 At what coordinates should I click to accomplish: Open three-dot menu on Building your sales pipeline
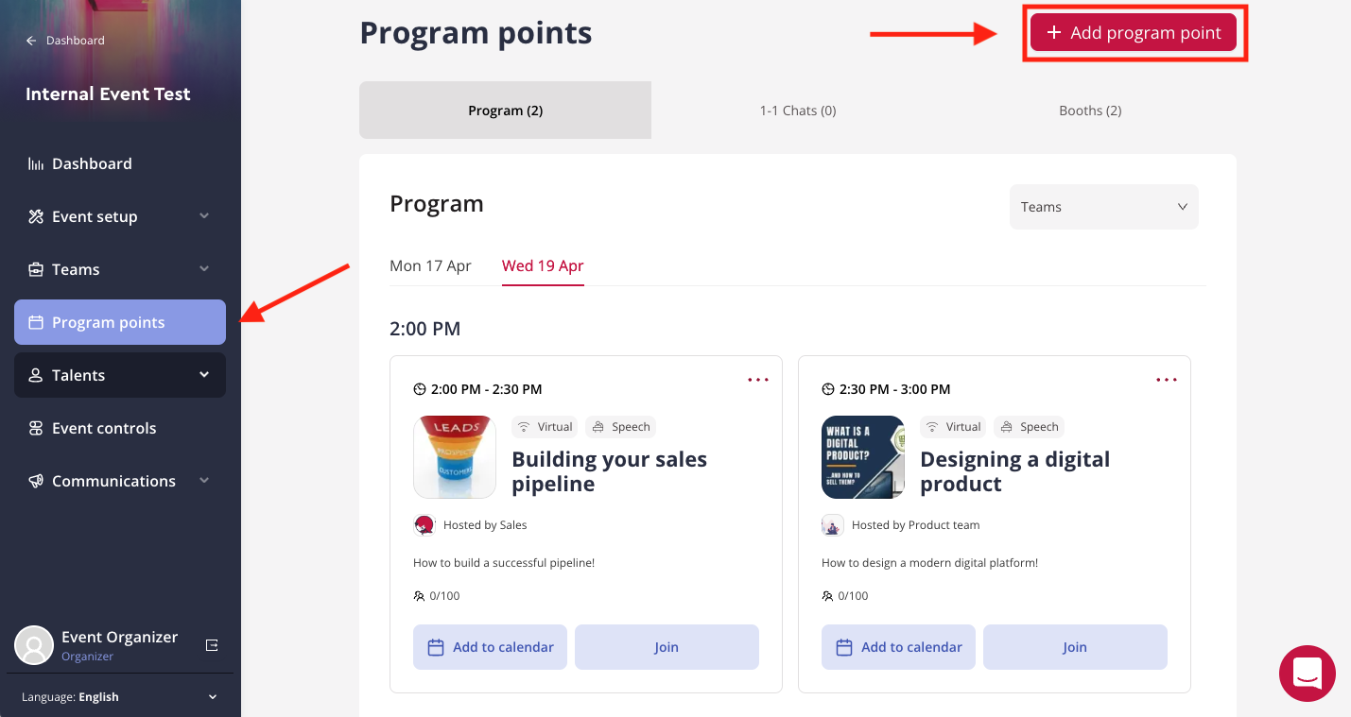[758, 380]
